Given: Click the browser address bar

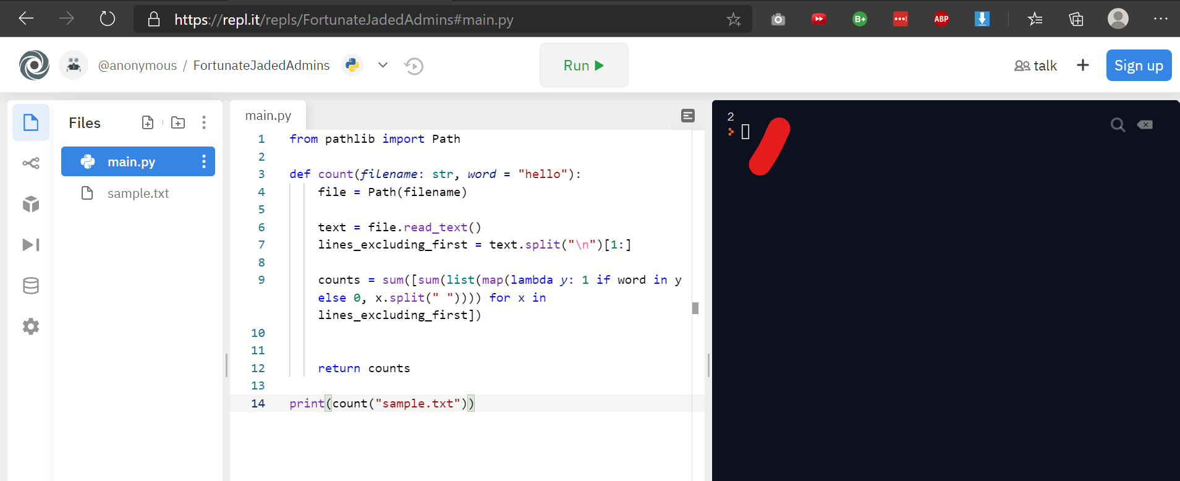Looking at the screenshot, I should [x=433, y=20].
